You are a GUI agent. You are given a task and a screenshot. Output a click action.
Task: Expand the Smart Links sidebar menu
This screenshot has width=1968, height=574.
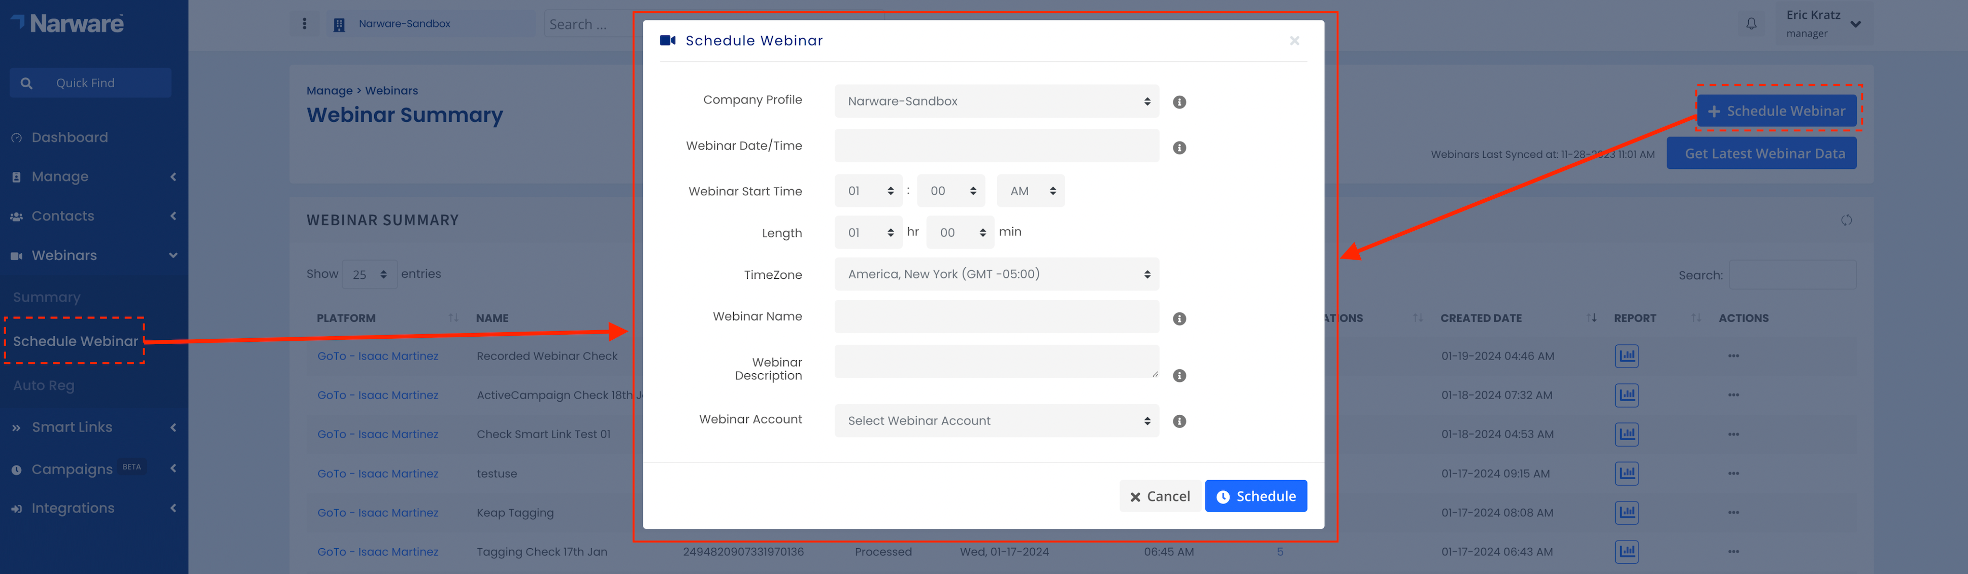coord(94,427)
